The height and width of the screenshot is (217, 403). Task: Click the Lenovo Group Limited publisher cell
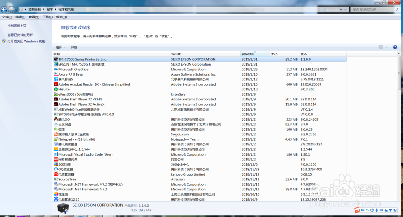(188, 174)
